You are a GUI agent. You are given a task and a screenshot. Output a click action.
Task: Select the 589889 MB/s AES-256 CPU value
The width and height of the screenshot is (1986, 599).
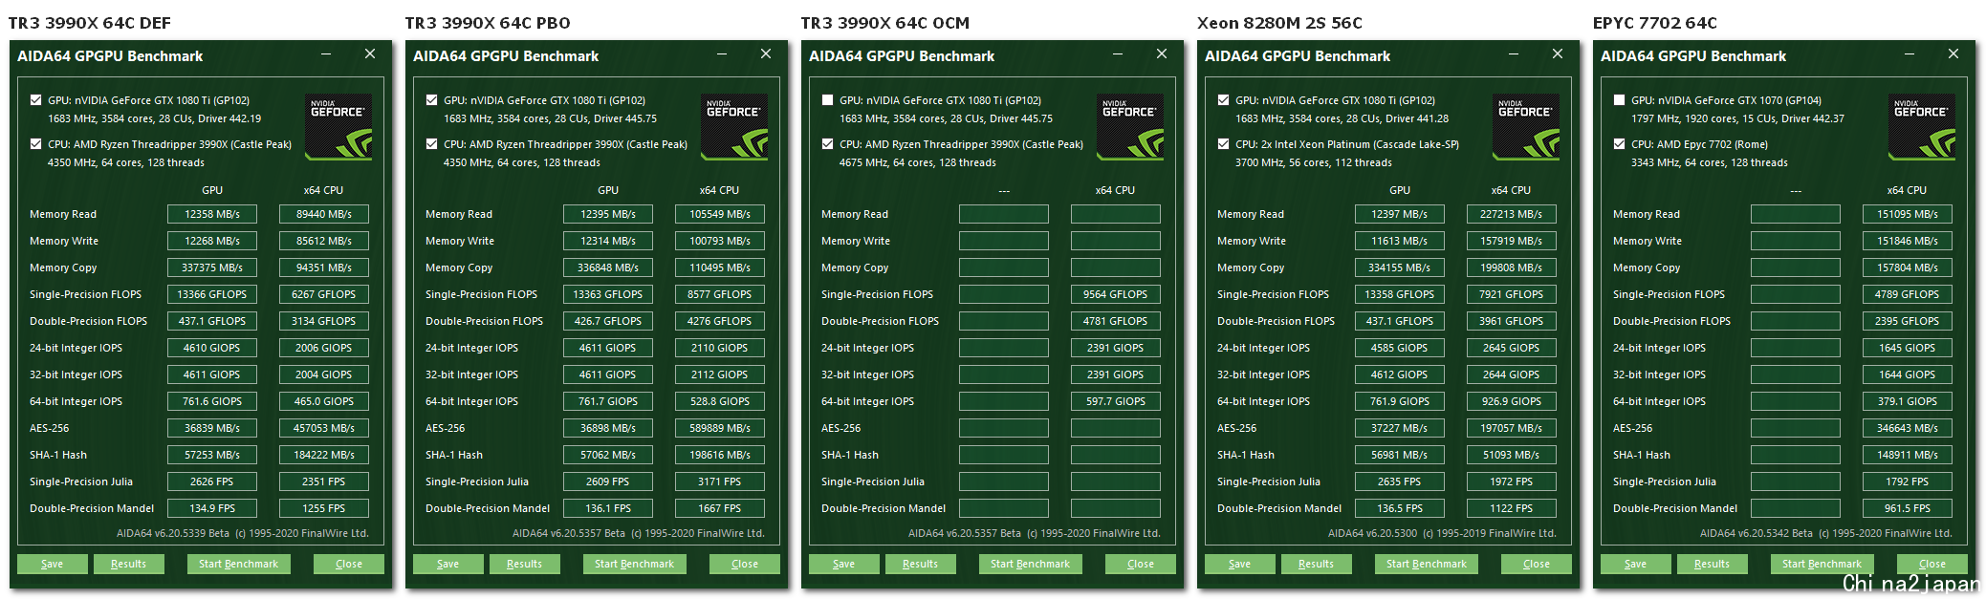coord(720,428)
